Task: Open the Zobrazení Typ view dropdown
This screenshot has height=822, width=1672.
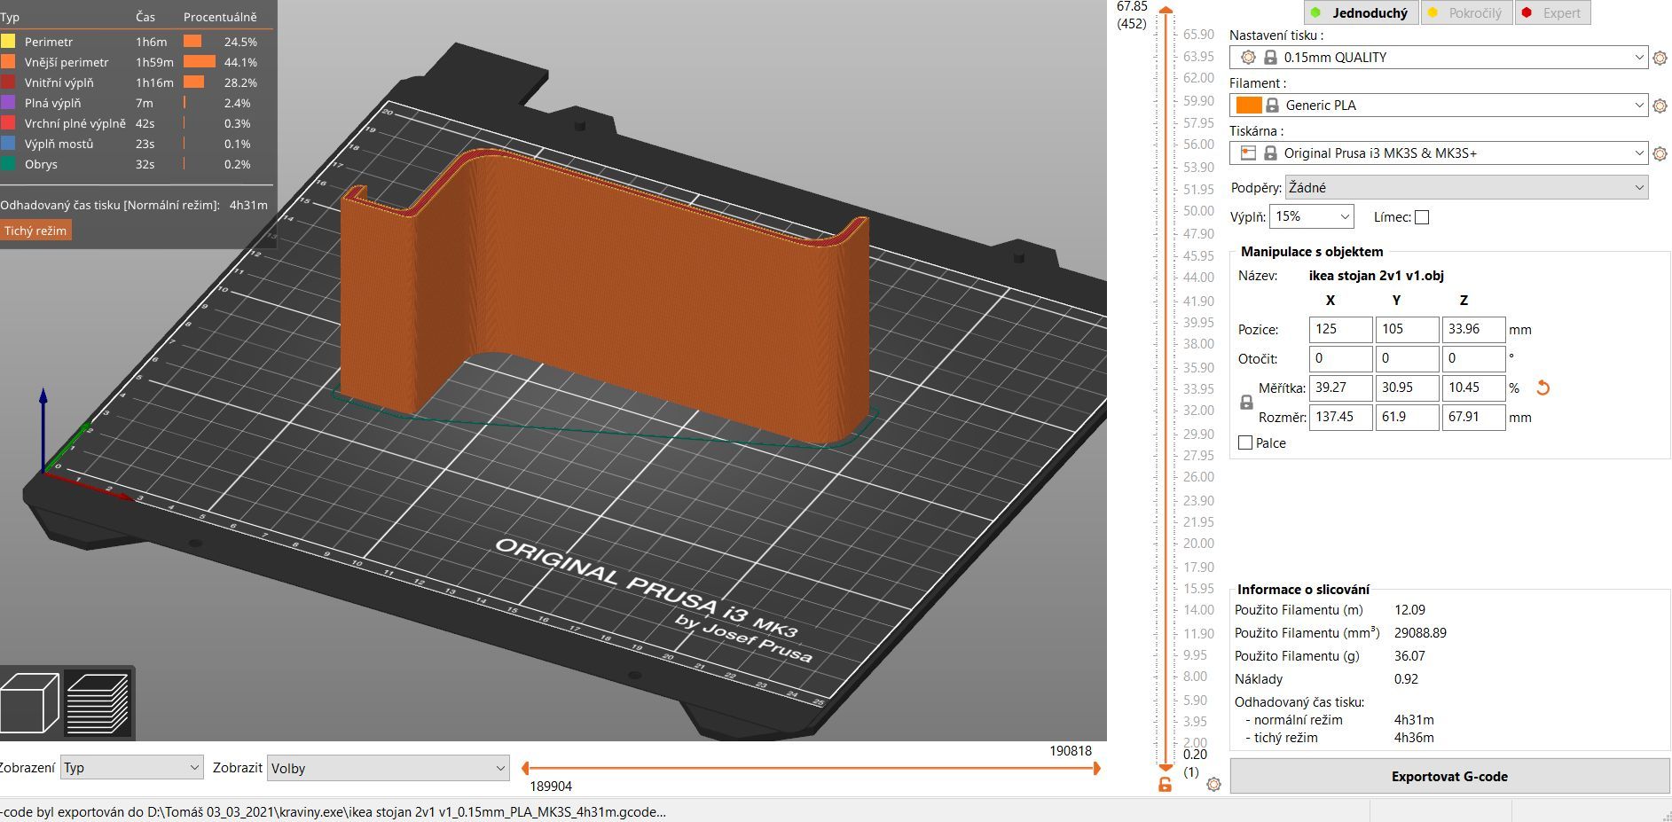Action: [x=131, y=768]
